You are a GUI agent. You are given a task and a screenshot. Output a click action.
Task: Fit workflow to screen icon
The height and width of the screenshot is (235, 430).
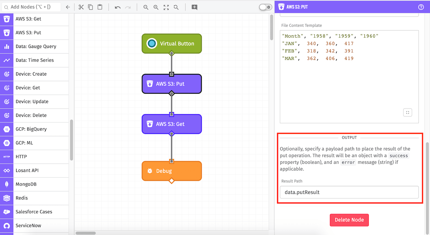pyautogui.click(x=166, y=7)
